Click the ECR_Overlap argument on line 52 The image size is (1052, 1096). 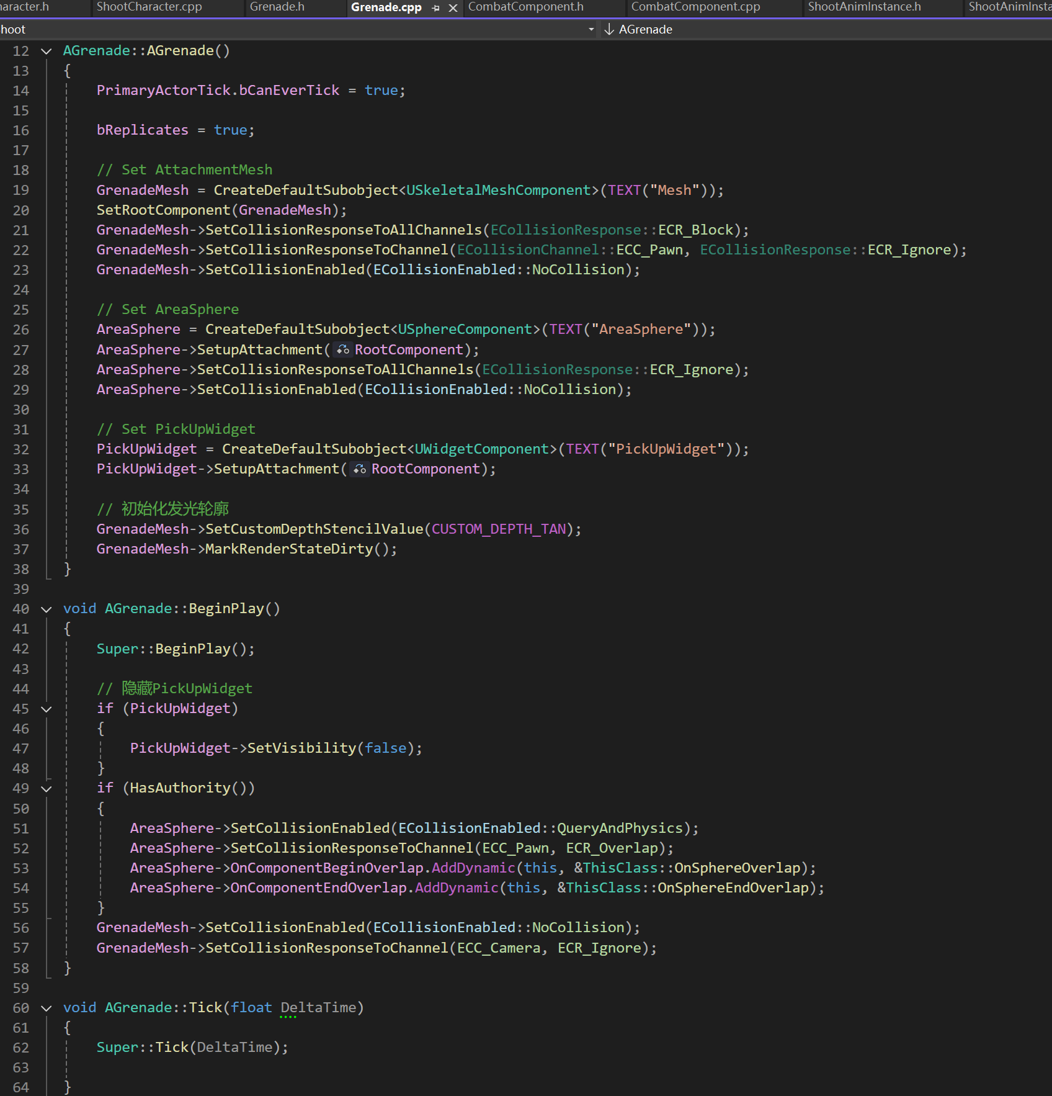coord(612,848)
